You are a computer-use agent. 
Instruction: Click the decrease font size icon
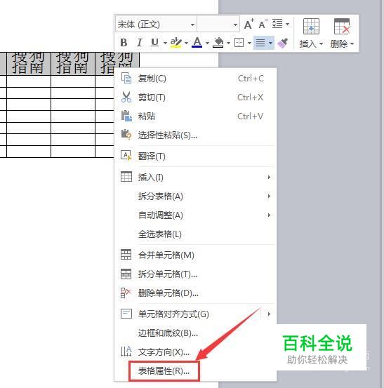(x=263, y=24)
